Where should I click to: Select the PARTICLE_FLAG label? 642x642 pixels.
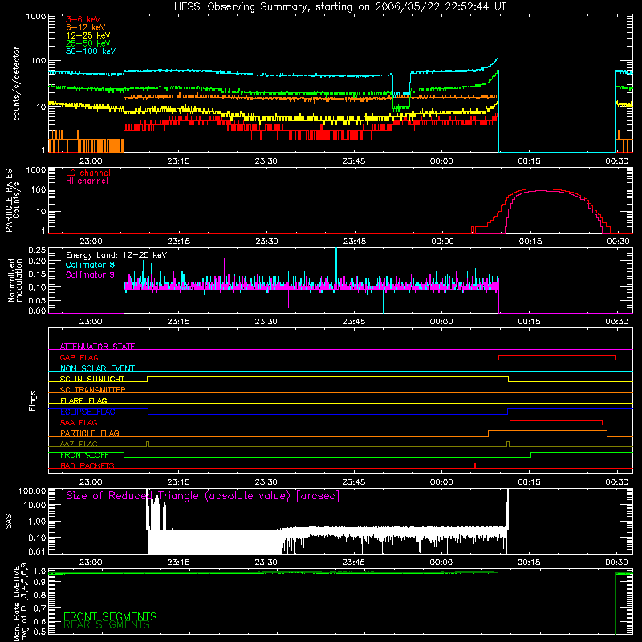[90, 433]
